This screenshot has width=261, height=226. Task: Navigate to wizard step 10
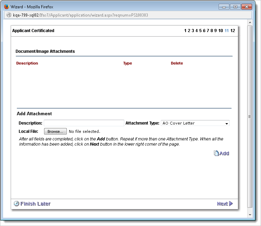220,31
